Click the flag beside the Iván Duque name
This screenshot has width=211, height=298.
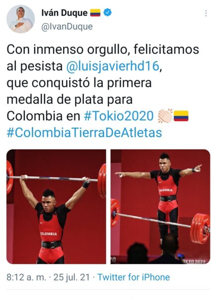click(x=95, y=13)
